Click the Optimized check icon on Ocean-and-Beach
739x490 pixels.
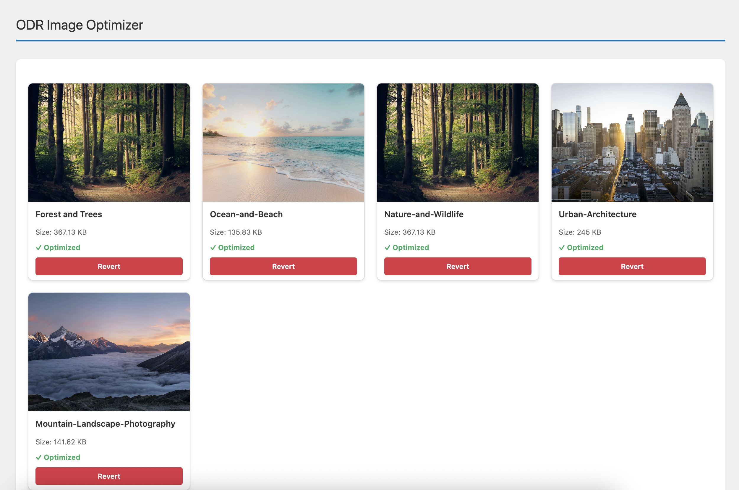(213, 247)
